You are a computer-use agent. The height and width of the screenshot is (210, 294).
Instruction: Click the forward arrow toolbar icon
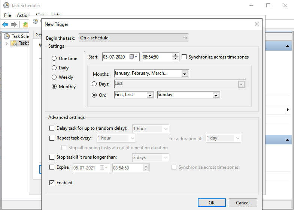14,24
